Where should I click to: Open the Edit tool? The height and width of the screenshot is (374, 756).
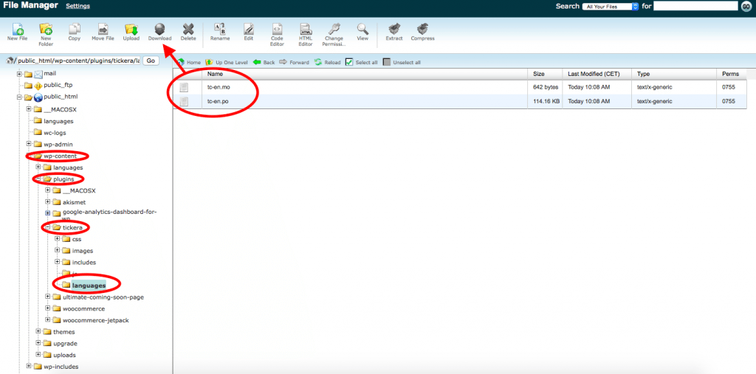tap(248, 32)
